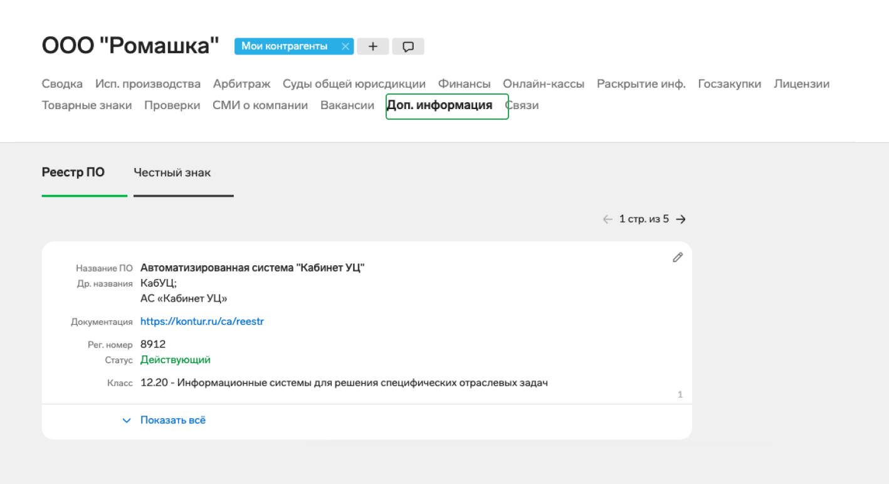Edit the software entry via pencil icon

click(677, 257)
